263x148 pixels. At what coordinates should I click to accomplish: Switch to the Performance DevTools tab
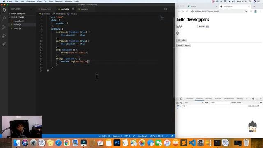click(229, 99)
